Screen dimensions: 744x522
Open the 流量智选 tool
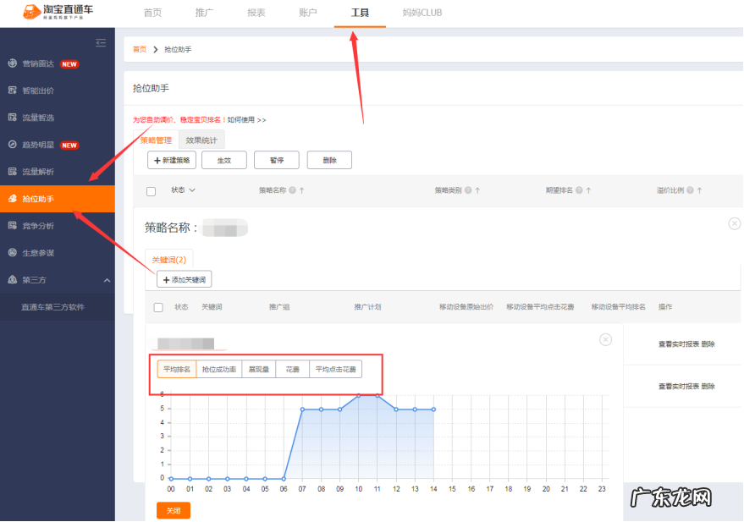click(x=38, y=118)
